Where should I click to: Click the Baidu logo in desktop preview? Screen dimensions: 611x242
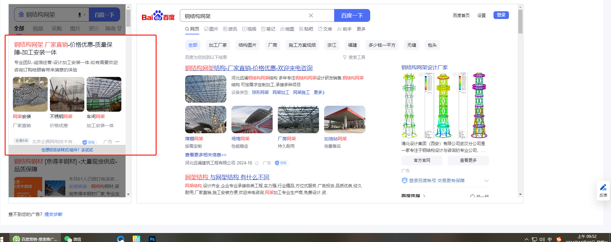tap(158, 15)
